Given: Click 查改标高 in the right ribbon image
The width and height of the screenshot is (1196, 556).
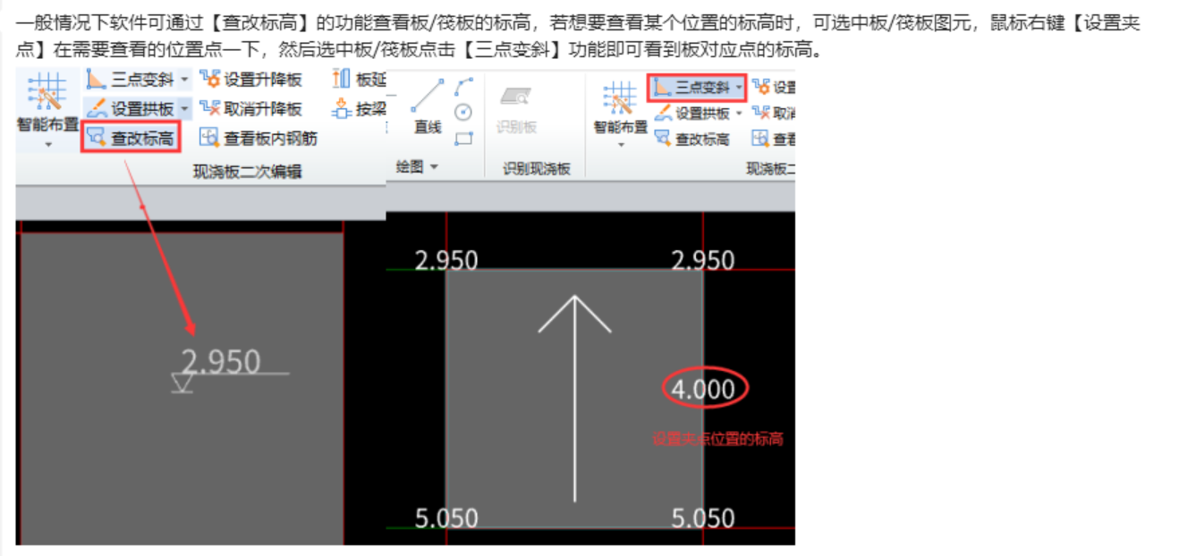Looking at the screenshot, I should (x=691, y=139).
